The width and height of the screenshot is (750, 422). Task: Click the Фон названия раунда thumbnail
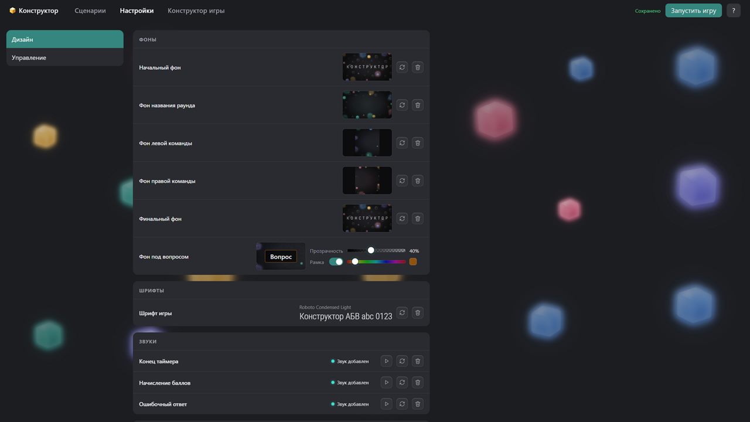click(367, 105)
